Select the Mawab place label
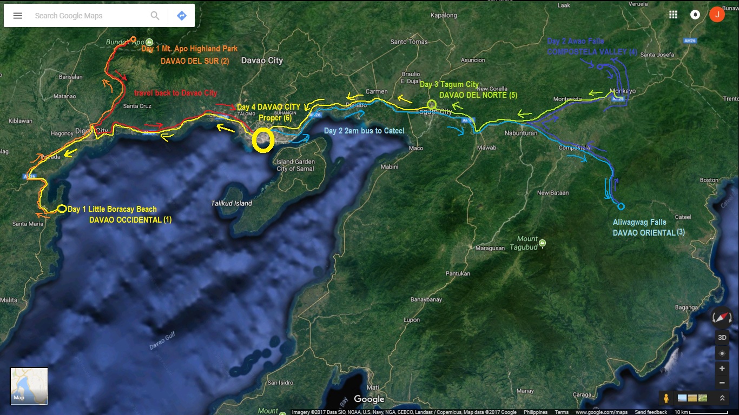Viewport: 739px width, 415px height. click(486, 148)
